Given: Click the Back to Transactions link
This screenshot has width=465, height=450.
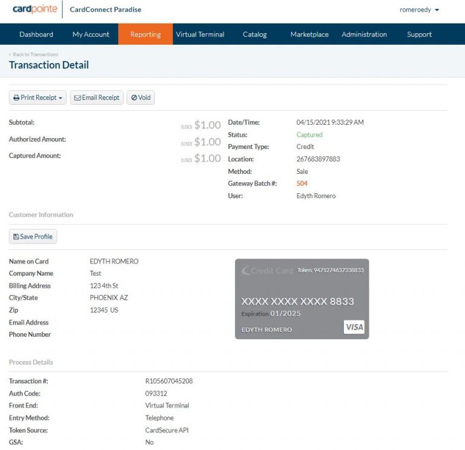Looking at the screenshot, I should coord(35,55).
